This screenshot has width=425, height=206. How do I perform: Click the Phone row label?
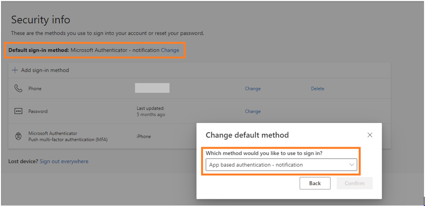click(x=35, y=88)
